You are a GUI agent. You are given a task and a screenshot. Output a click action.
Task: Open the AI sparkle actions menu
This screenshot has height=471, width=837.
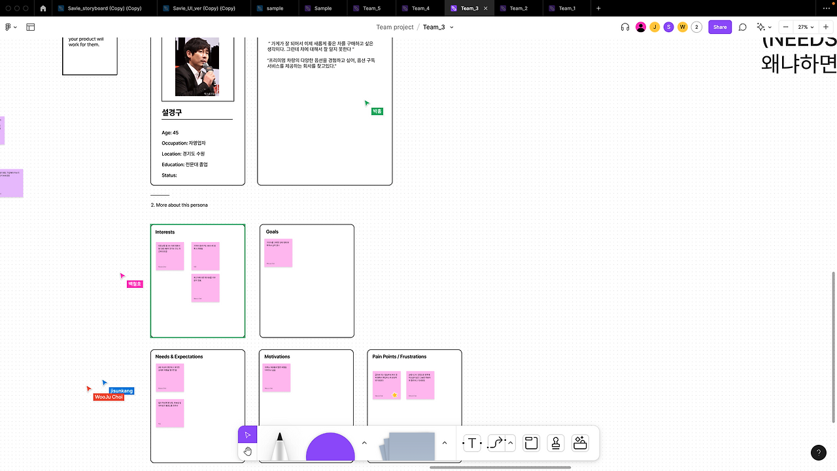pyautogui.click(x=762, y=27)
